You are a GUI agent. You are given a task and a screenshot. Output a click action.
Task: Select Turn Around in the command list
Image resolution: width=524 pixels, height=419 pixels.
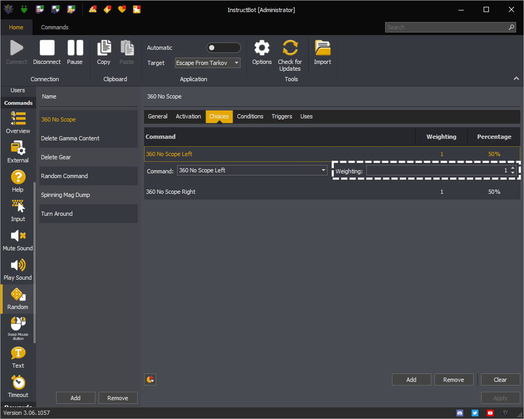click(89, 214)
